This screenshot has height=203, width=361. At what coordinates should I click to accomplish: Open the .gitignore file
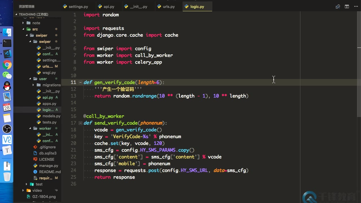[x=47, y=147]
